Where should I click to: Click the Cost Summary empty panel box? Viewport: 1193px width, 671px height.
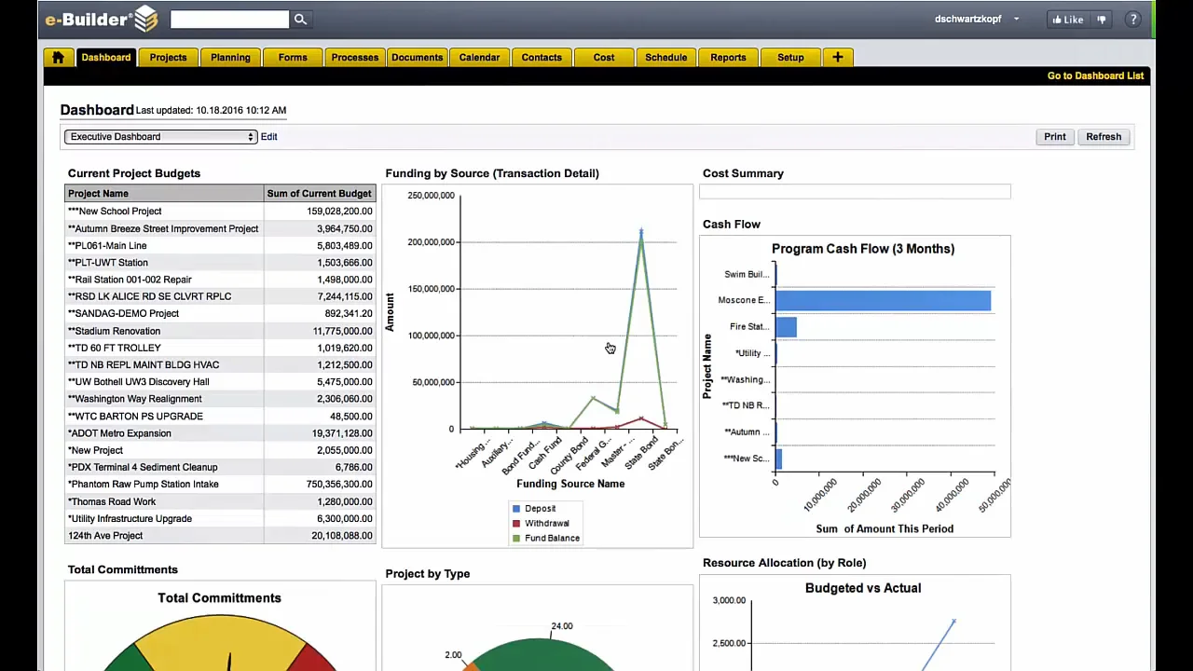(x=855, y=192)
